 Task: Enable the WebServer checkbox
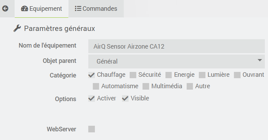[91, 129]
